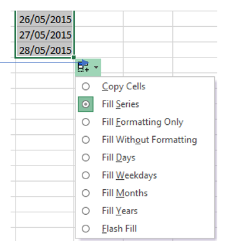Screen dimensions: 231x246
Task: Enable the Fill Weekdays radio button
Action: (x=86, y=175)
